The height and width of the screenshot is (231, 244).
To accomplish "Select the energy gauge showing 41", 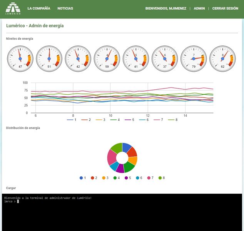I will pos(136,59).
